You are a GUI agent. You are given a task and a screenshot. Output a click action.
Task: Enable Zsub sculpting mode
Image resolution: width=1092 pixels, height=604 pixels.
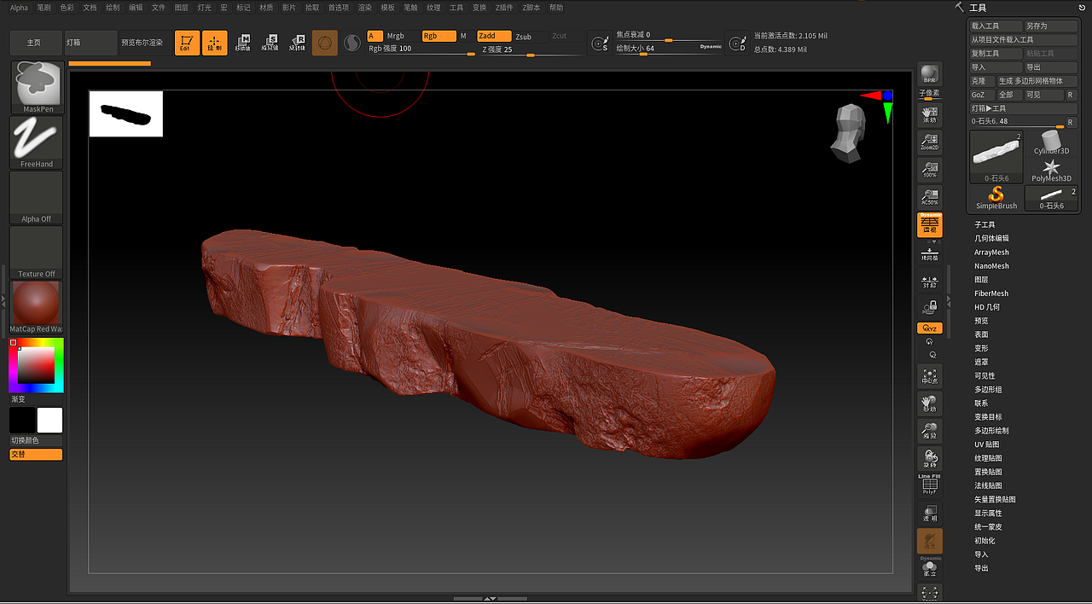click(x=524, y=37)
